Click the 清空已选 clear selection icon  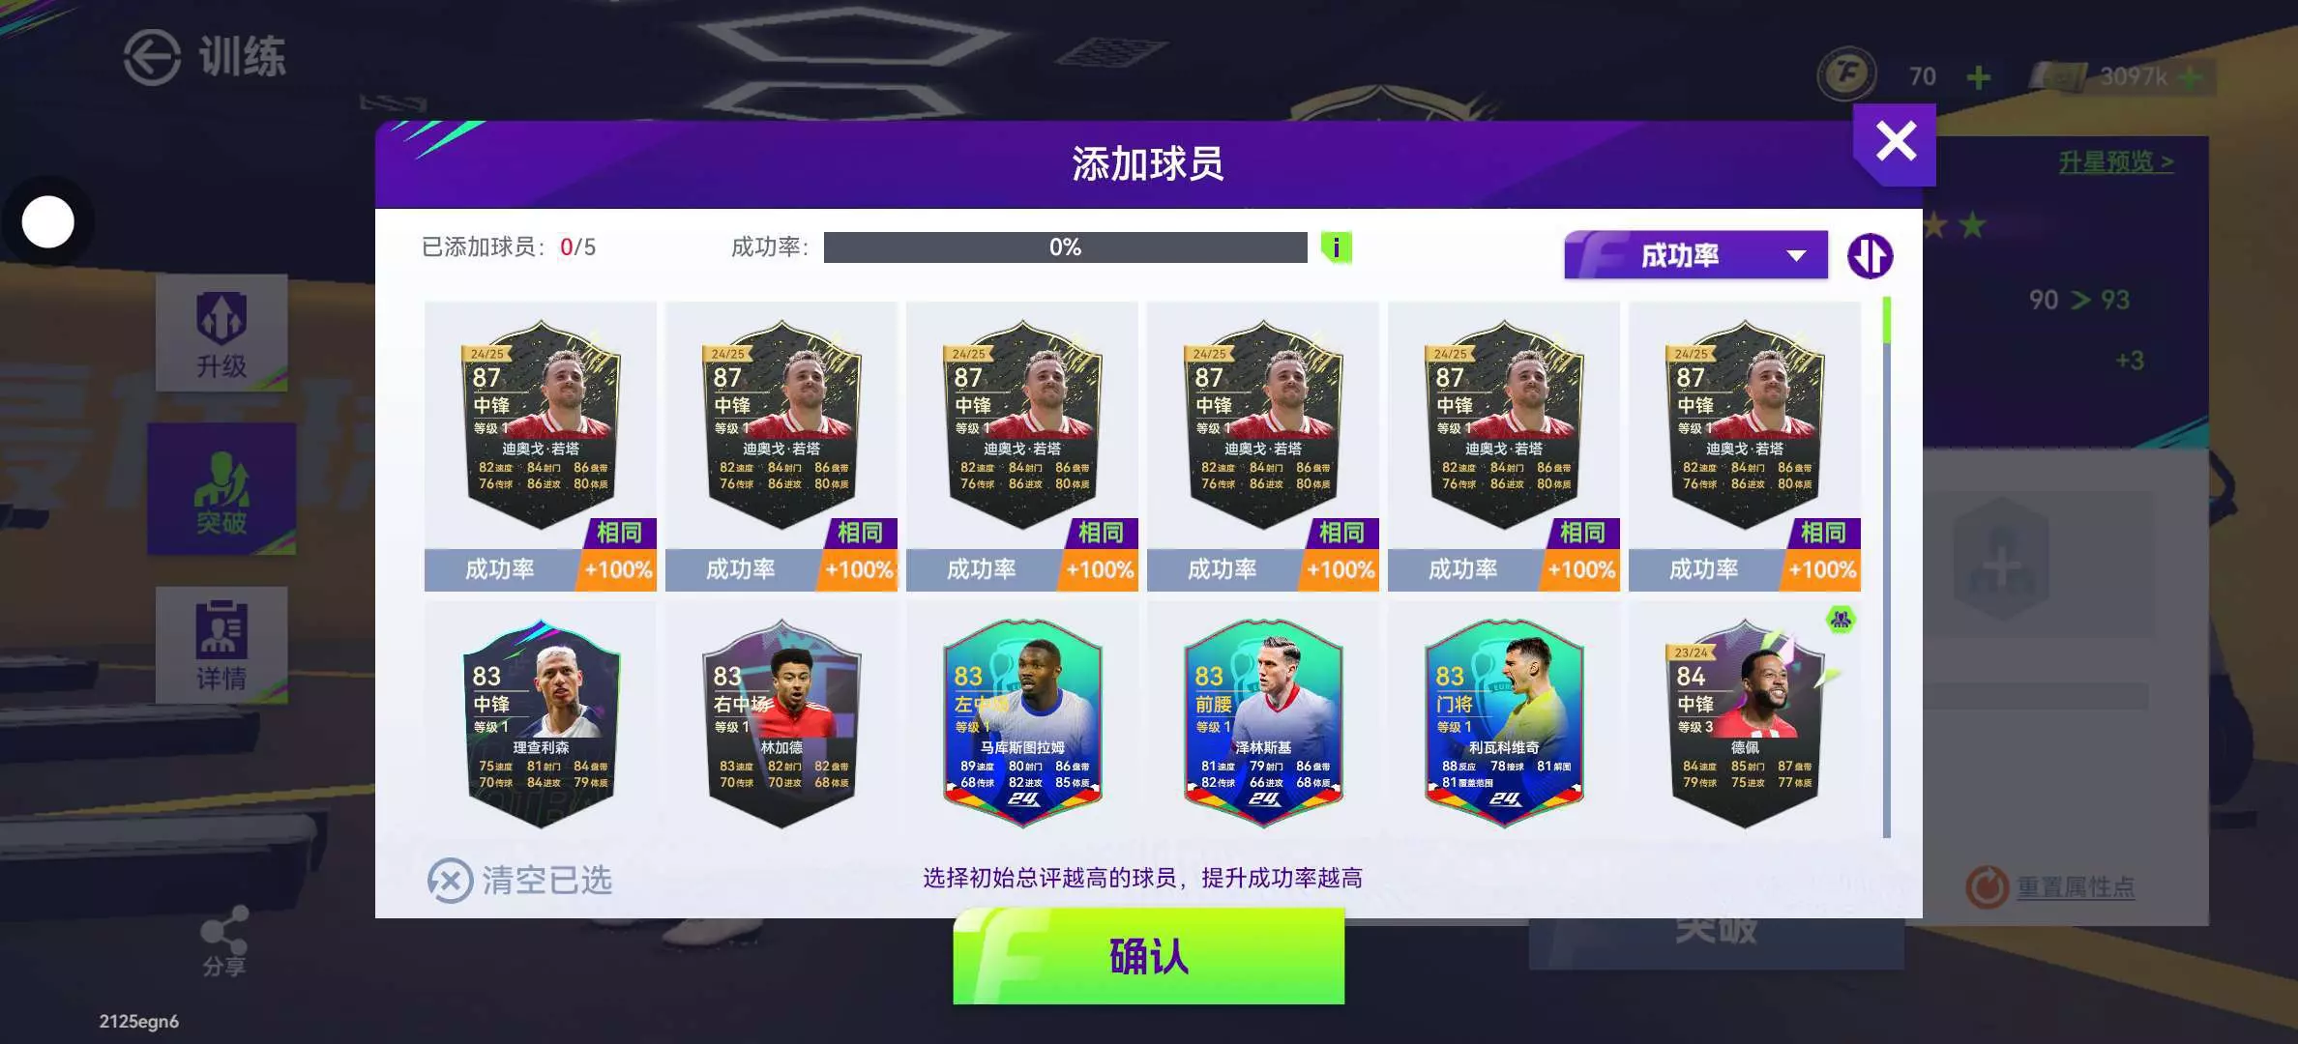click(450, 880)
